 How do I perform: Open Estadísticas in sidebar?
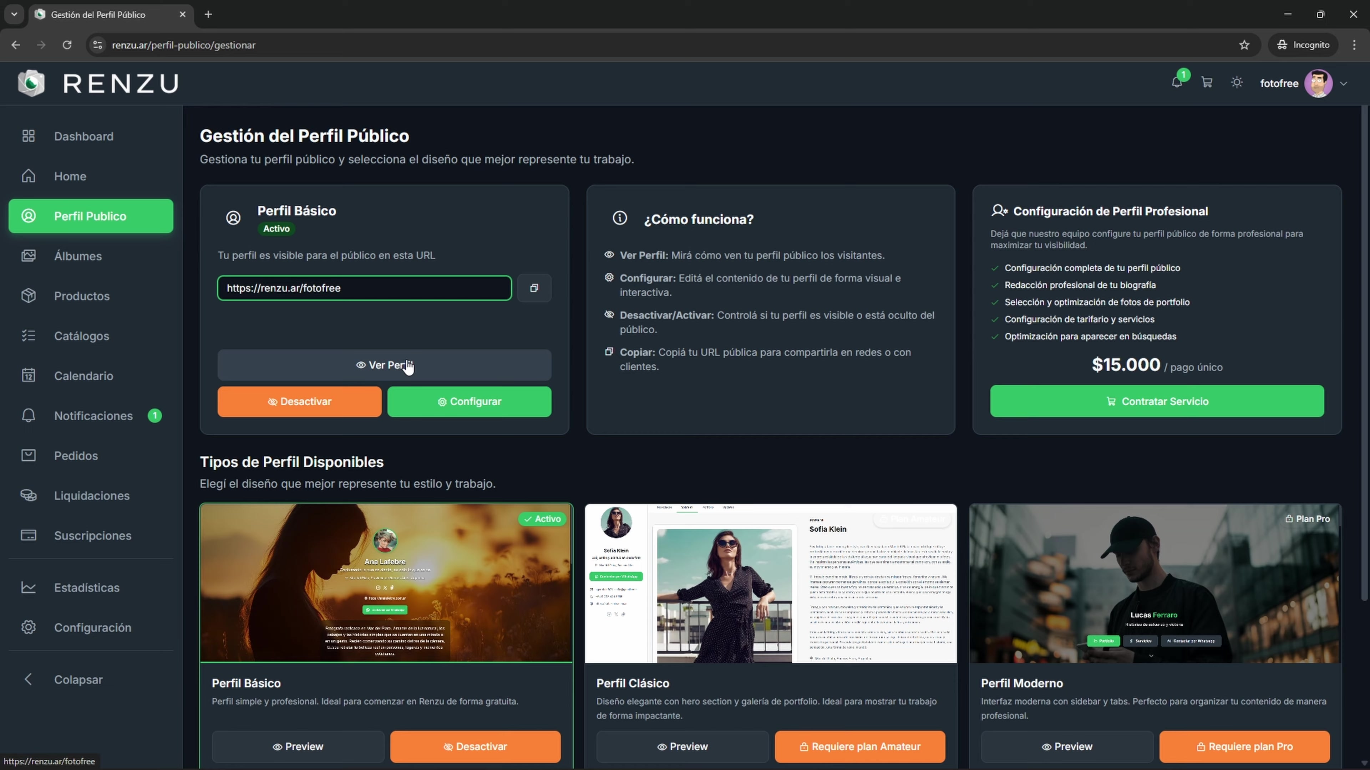pyautogui.click(x=91, y=587)
